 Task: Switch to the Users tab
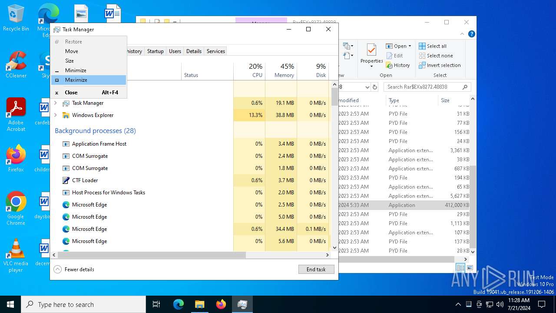click(175, 51)
